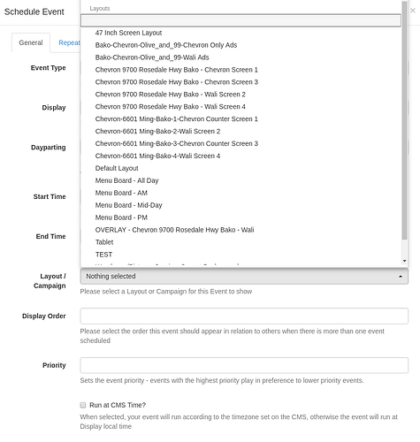Collapse the Layout / Campaign dropdown caret
The height and width of the screenshot is (442, 420).
pos(401,277)
